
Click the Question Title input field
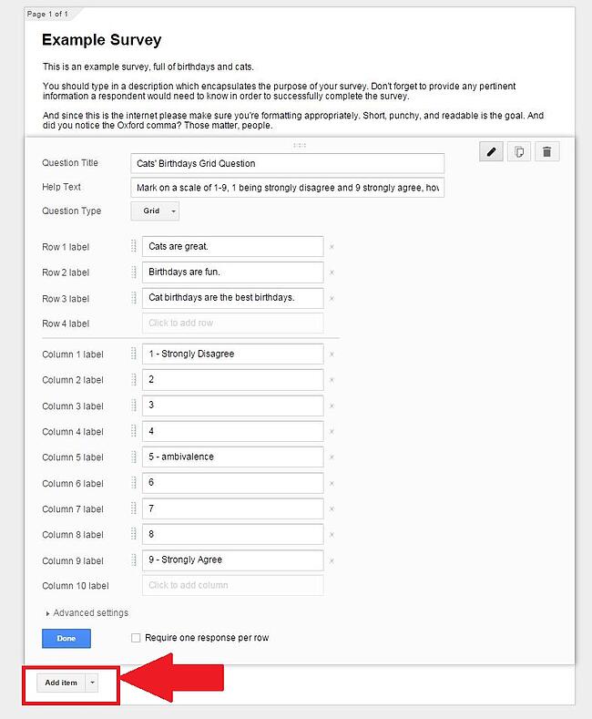287,163
